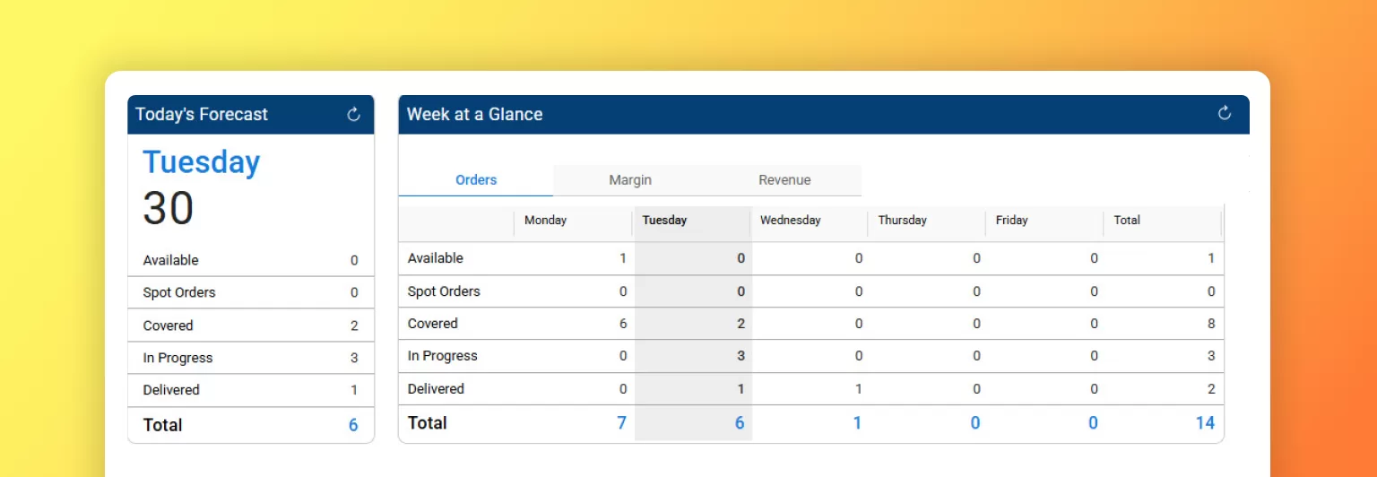Open the weekly grand total 14 link
The height and width of the screenshot is (477, 1377).
[1205, 423]
